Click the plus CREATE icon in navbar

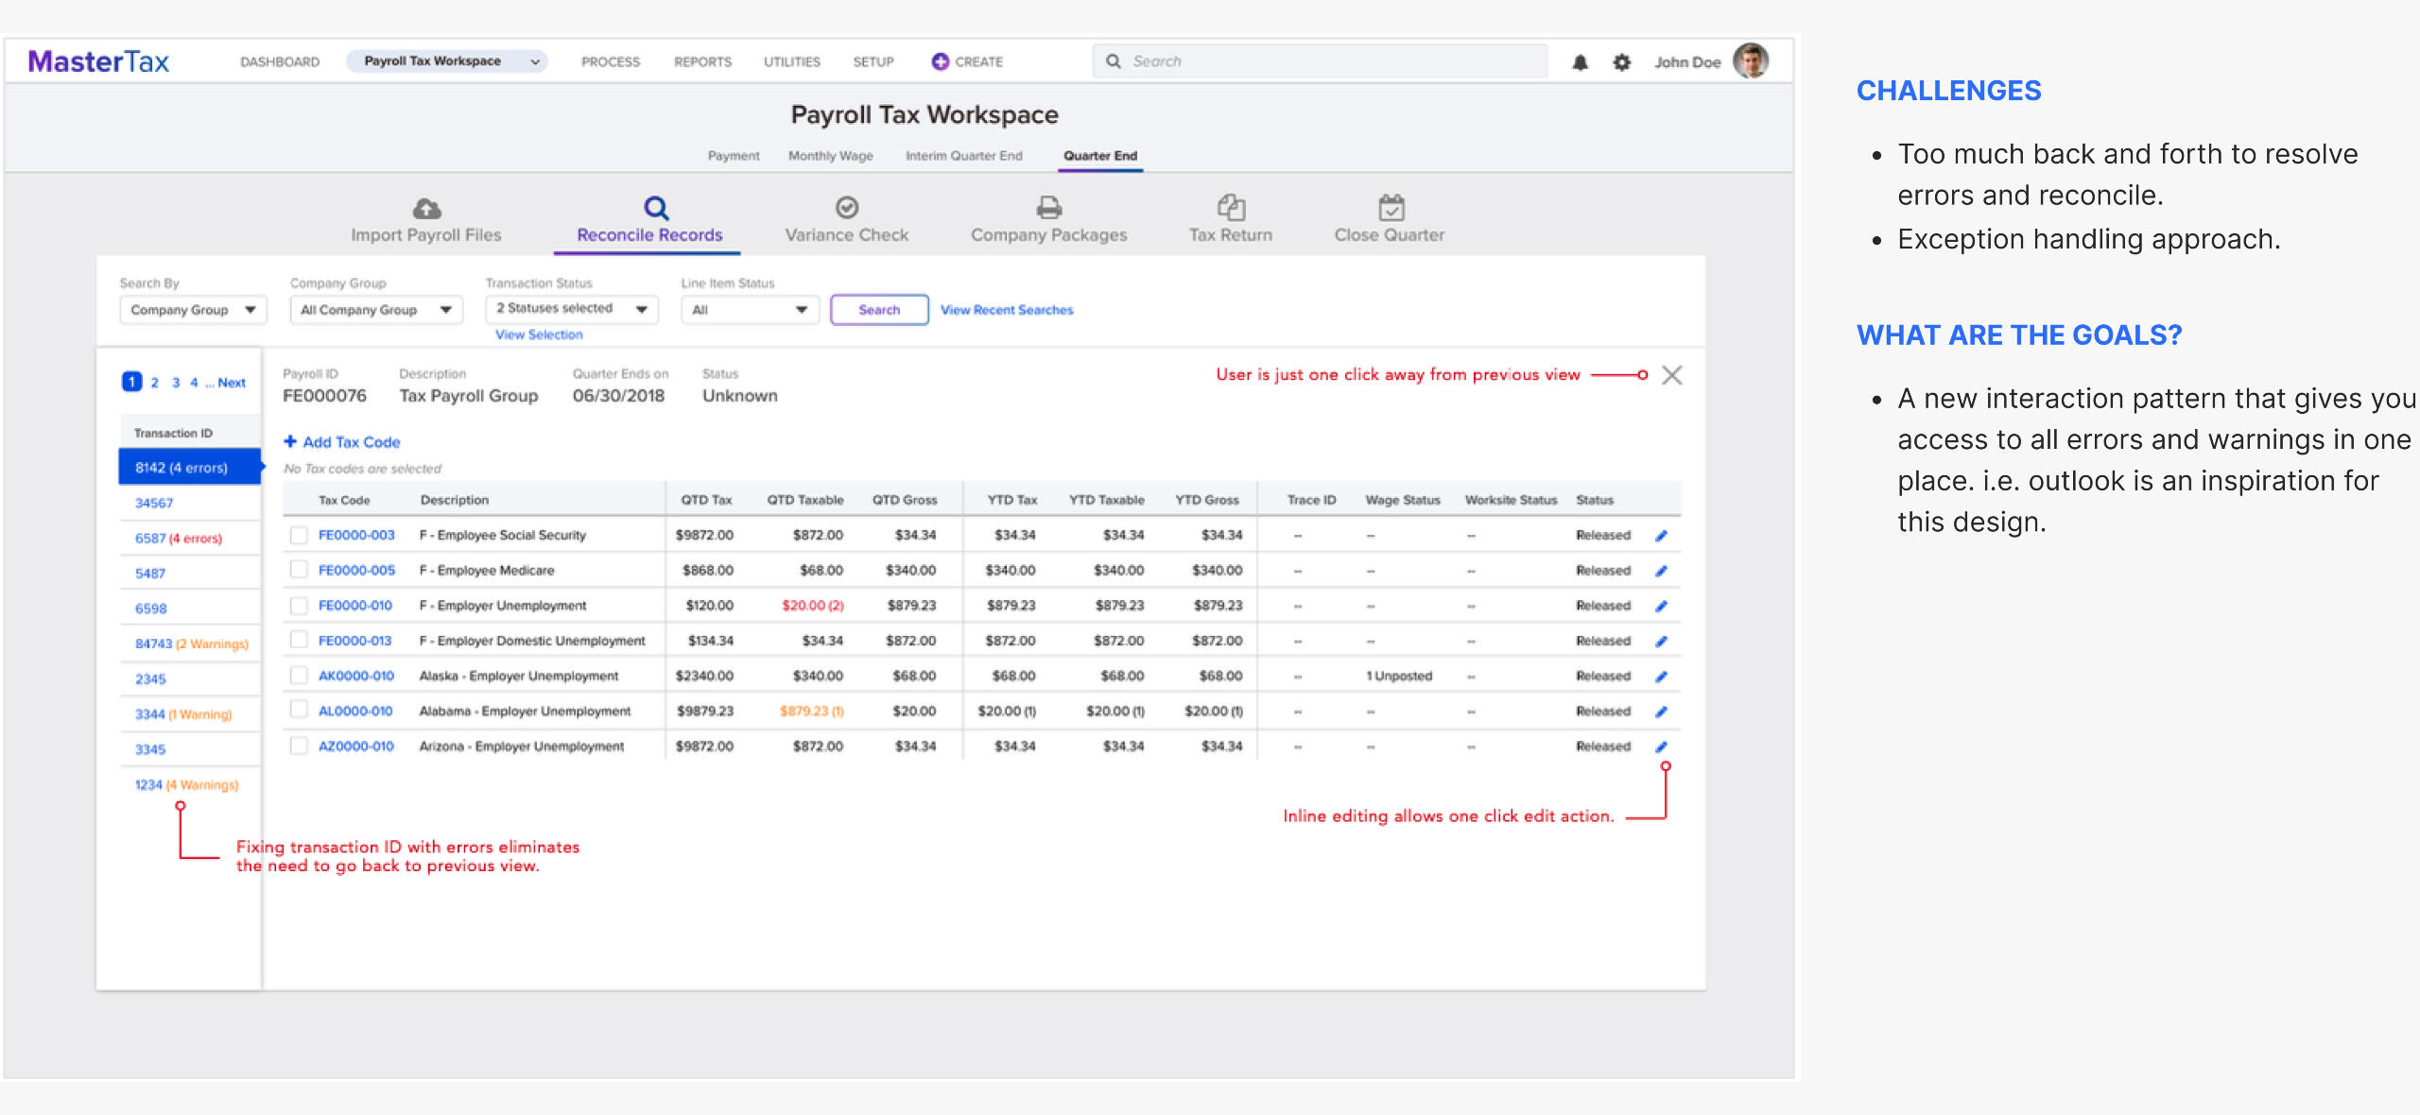point(940,61)
